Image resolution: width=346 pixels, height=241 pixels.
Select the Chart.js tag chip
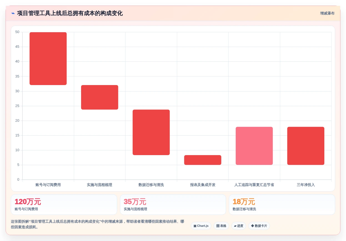pos(201,226)
